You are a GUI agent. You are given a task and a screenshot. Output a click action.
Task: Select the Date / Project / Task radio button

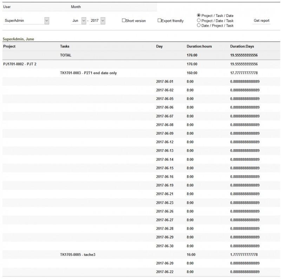pyautogui.click(x=198, y=25)
